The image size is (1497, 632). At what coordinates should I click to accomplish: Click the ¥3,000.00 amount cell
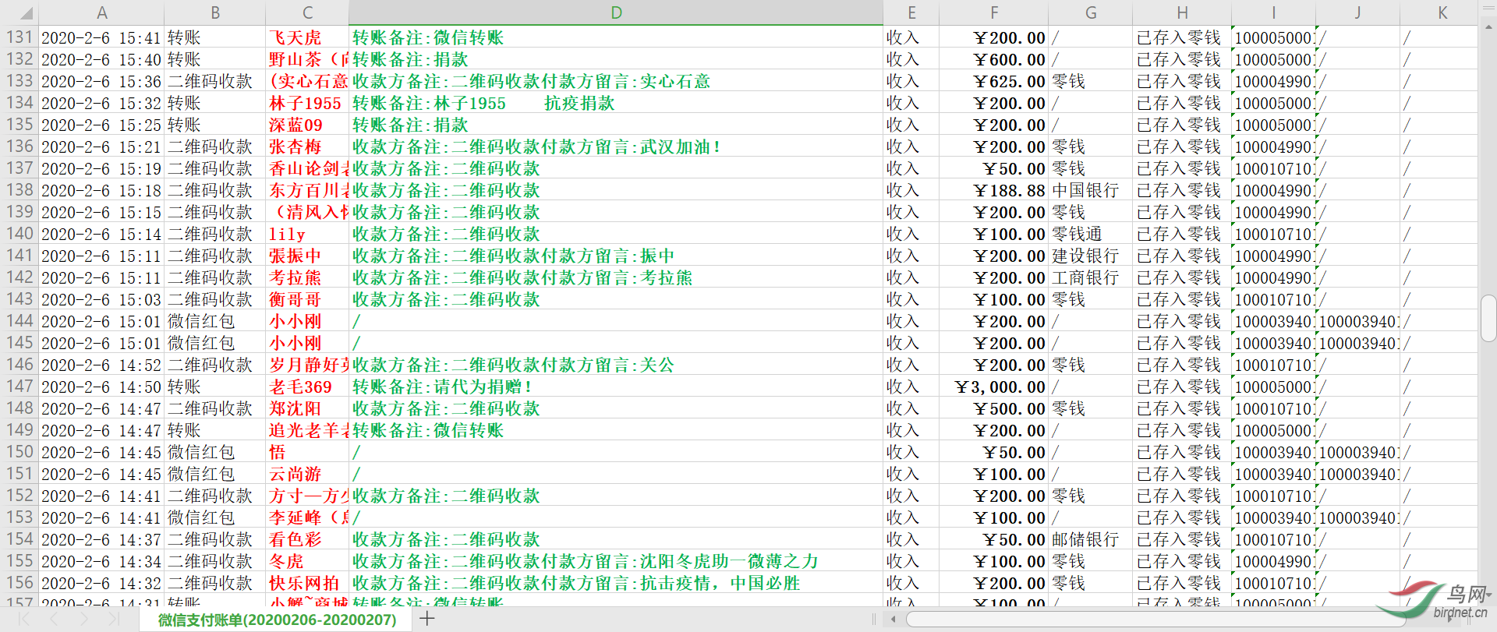[x=993, y=387]
